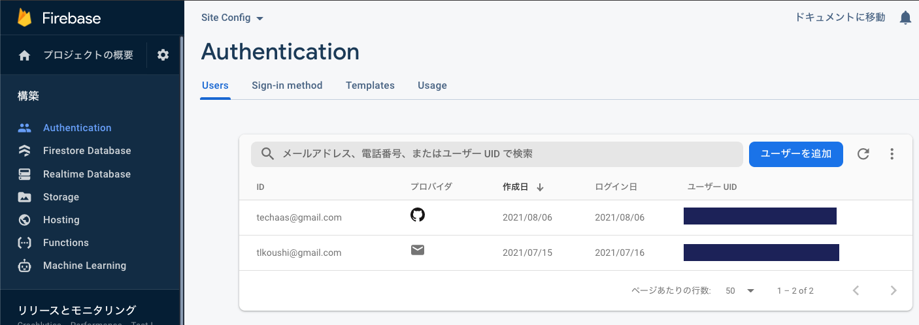Refresh the user list
Screen dimensions: 919x325
pyautogui.click(x=863, y=154)
